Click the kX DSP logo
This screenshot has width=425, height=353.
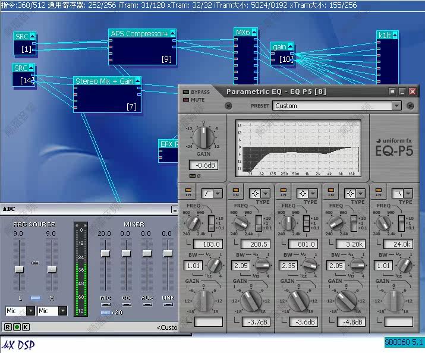click(x=18, y=345)
